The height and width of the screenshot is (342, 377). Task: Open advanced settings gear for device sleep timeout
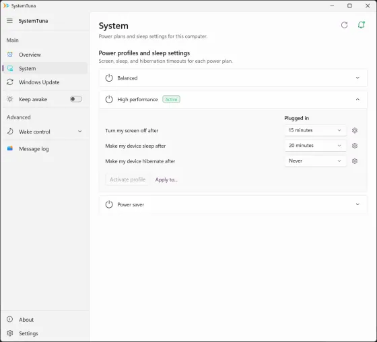[355, 146]
